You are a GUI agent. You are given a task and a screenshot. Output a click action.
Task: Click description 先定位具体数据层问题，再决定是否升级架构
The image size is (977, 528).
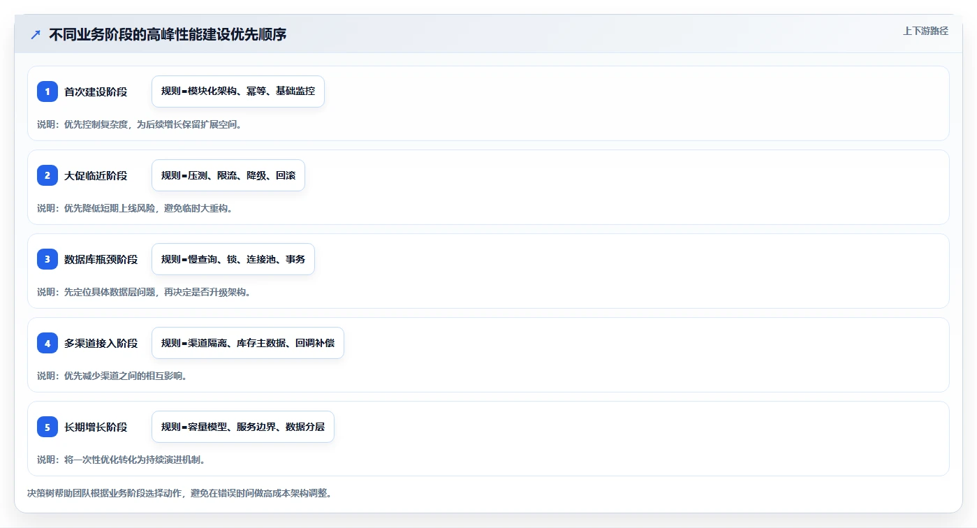click(144, 292)
